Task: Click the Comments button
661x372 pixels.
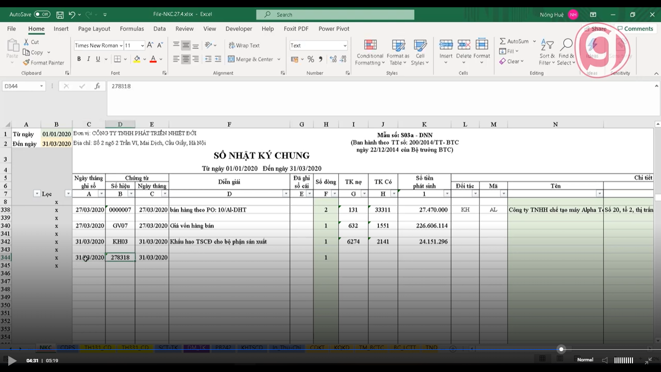Action: click(635, 29)
